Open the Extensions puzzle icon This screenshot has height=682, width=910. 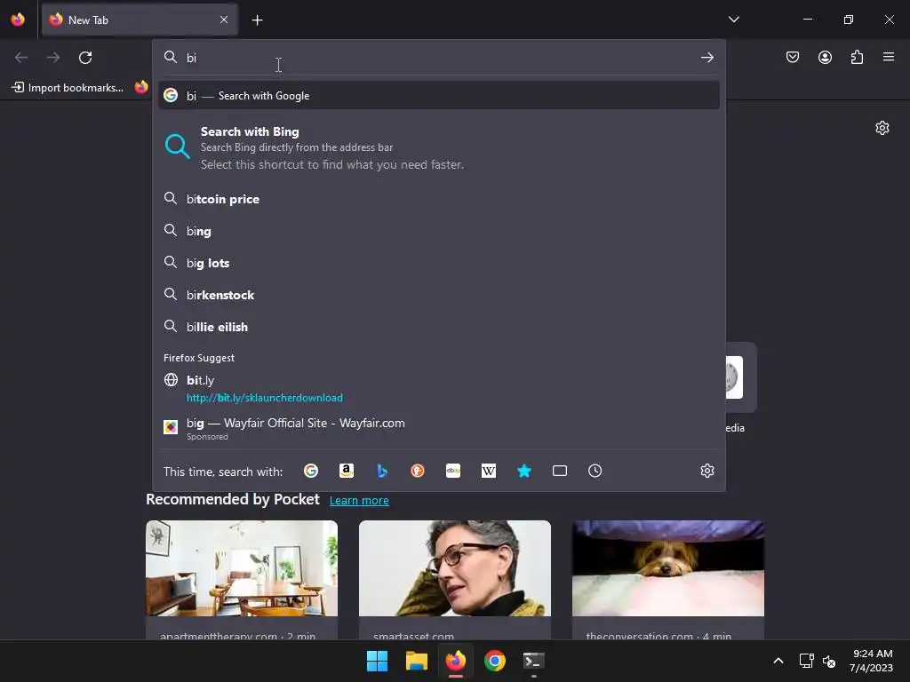pyautogui.click(x=857, y=57)
